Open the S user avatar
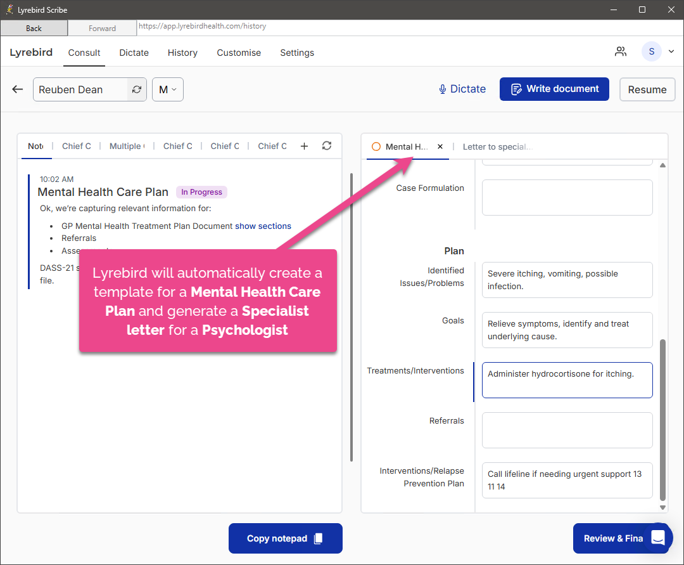The image size is (684, 565). click(x=651, y=51)
